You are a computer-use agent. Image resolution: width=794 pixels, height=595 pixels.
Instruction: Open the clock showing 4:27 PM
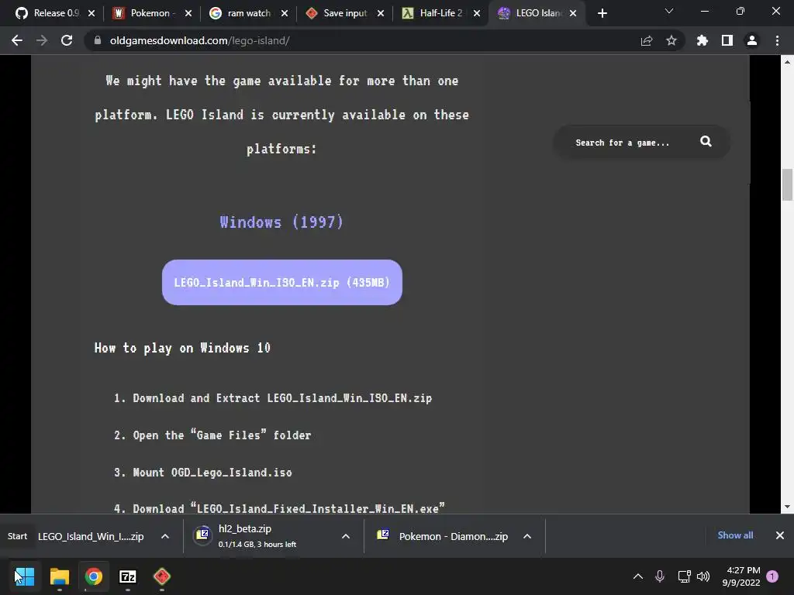pos(741,576)
